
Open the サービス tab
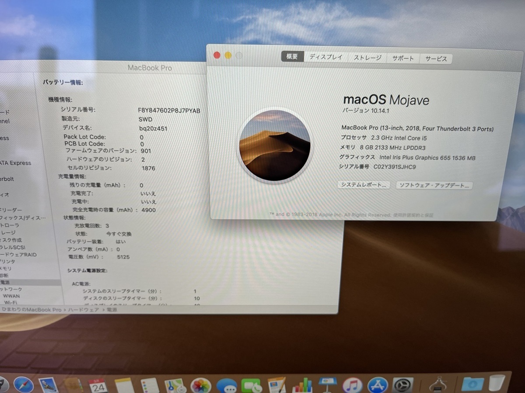click(x=436, y=59)
